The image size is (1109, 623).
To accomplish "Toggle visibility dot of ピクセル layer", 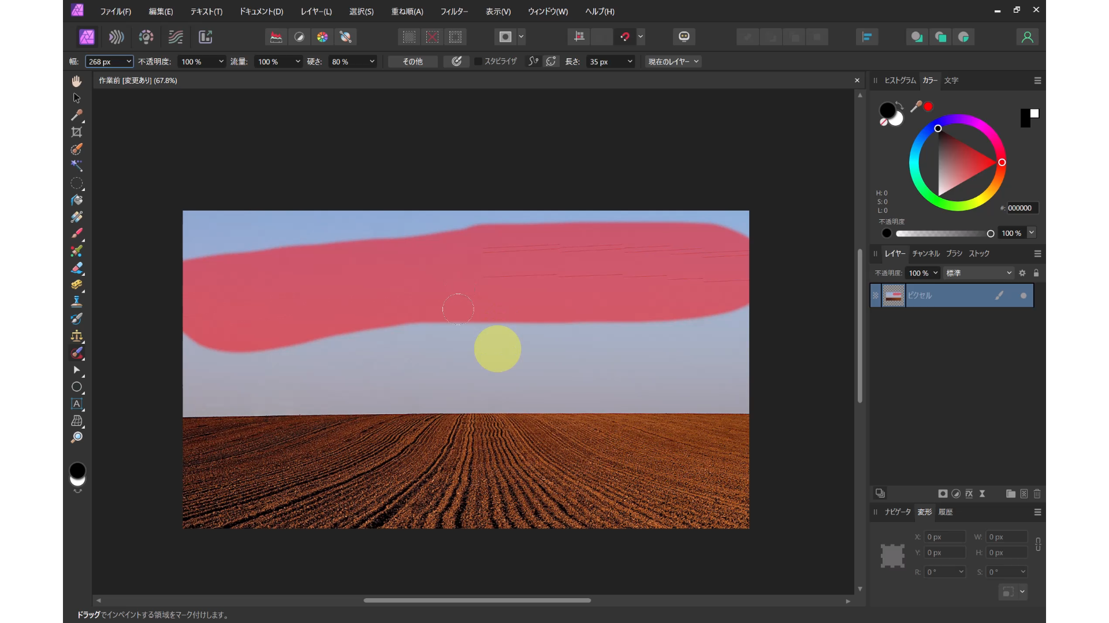I will [1024, 296].
